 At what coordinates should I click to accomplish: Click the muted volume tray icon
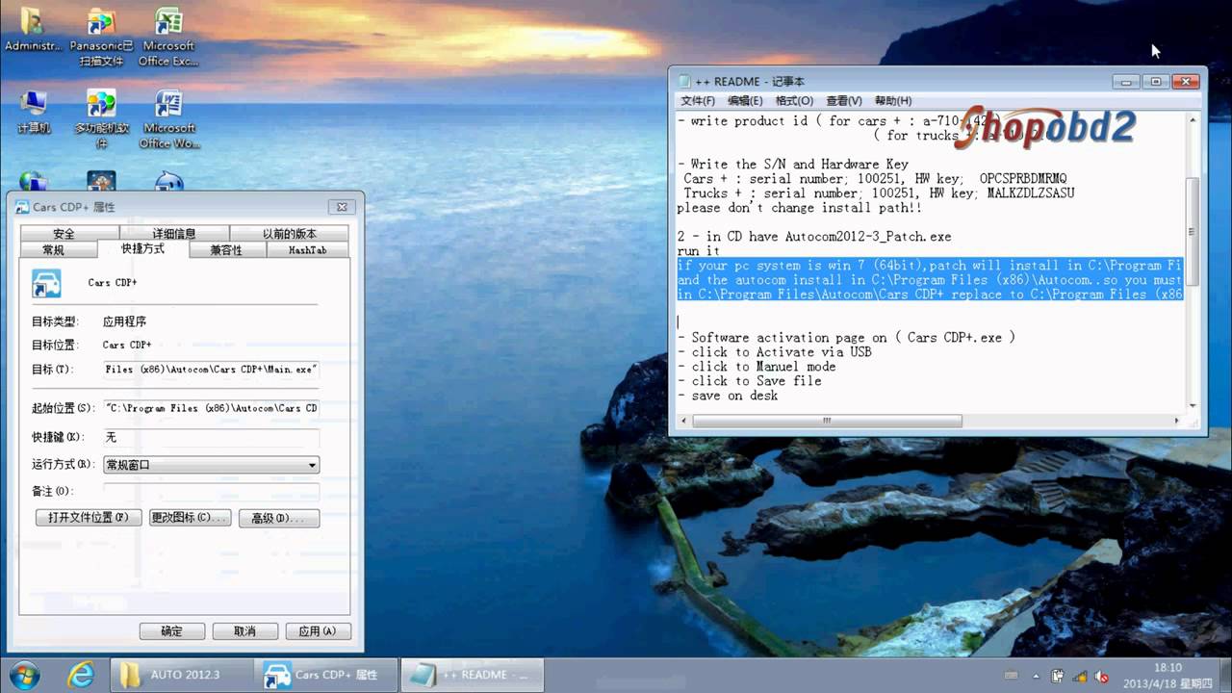click(x=1103, y=676)
